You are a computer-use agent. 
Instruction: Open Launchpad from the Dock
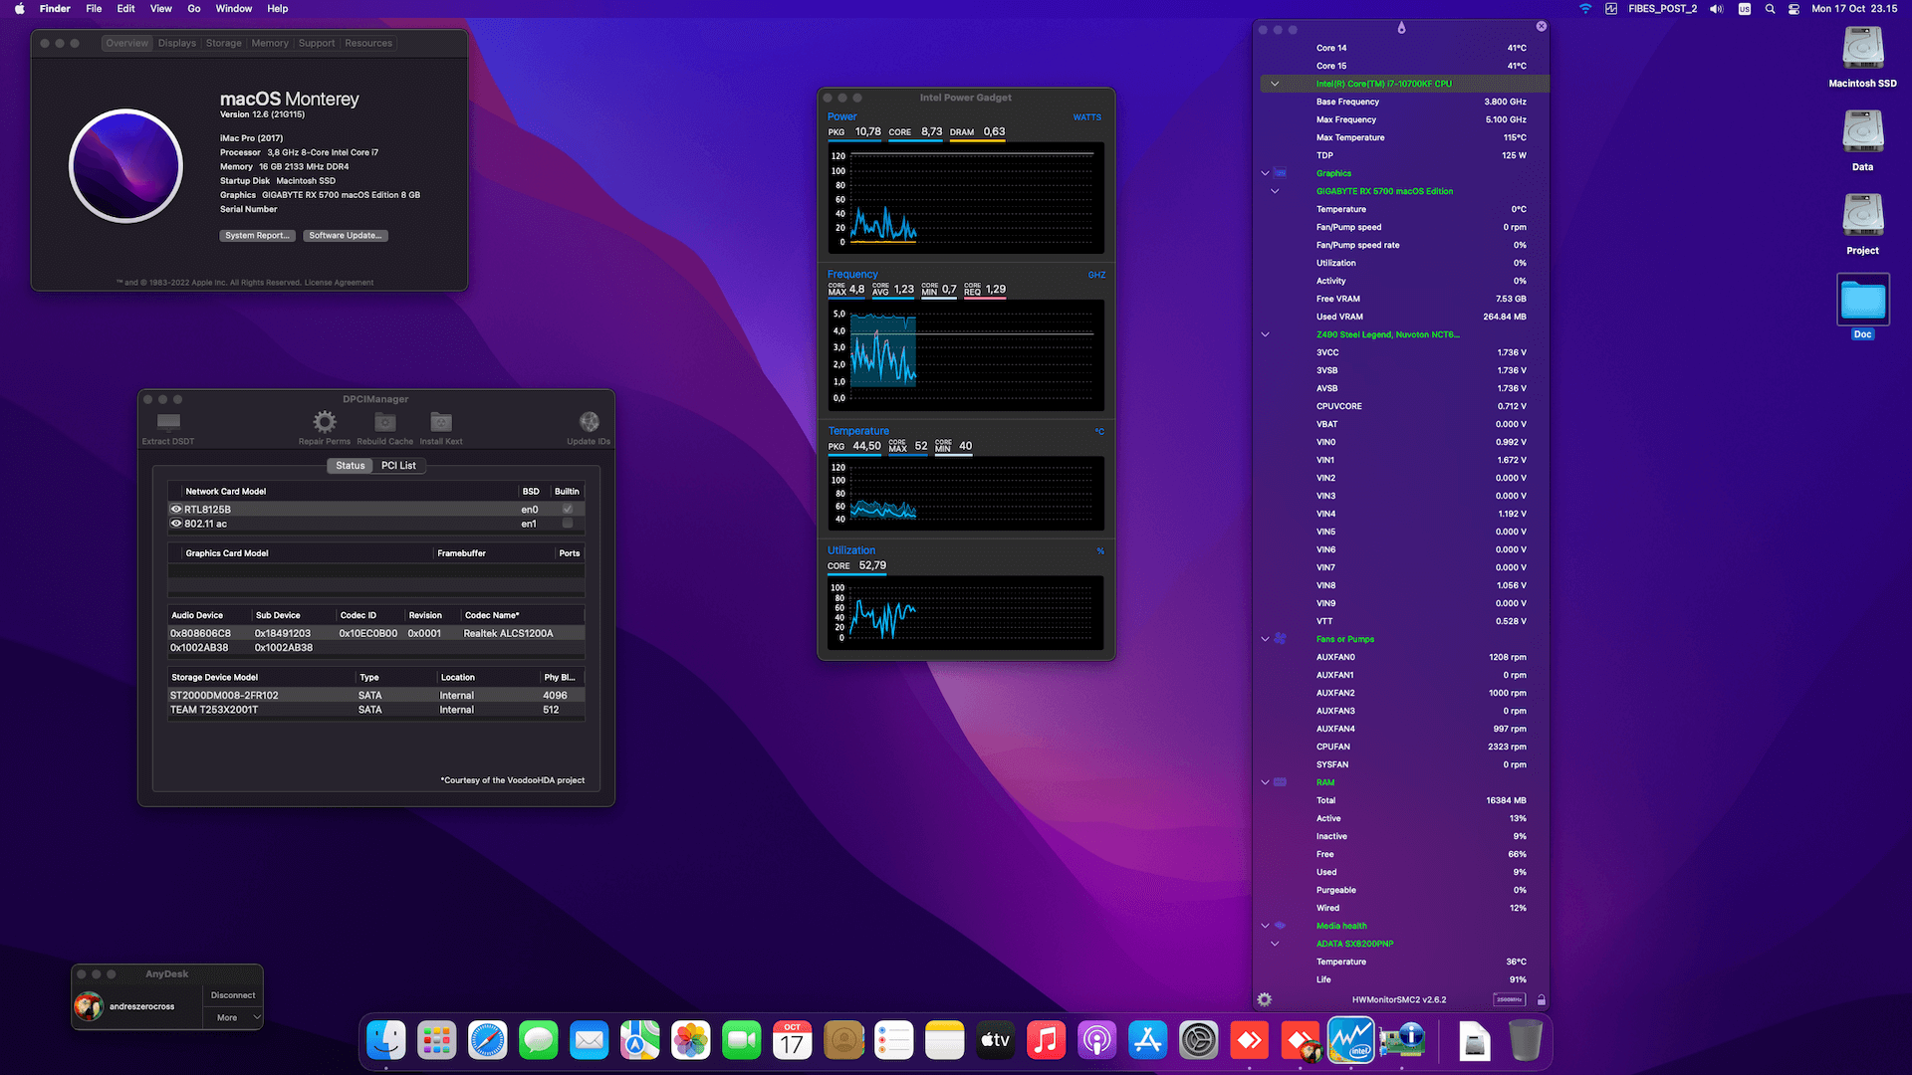tap(437, 1041)
